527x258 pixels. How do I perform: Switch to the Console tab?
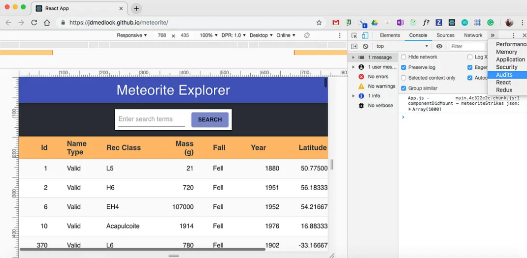pyautogui.click(x=418, y=35)
